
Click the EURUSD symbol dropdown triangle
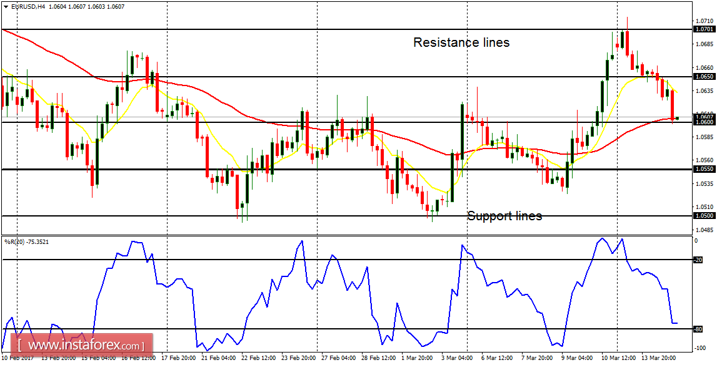pyautogui.click(x=6, y=6)
